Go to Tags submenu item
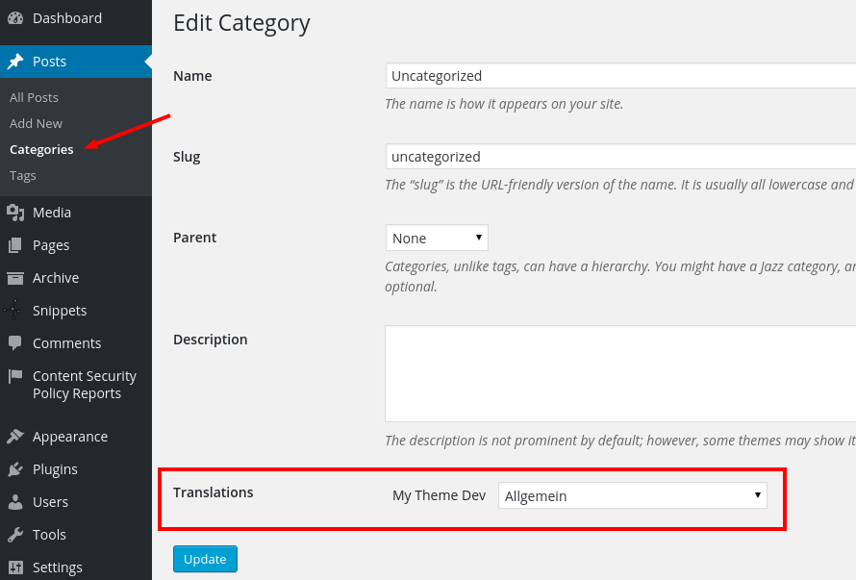856x580 pixels. coord(23,175)
